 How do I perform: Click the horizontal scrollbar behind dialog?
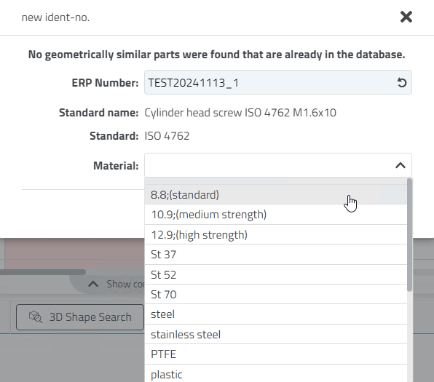coord(43,272)
